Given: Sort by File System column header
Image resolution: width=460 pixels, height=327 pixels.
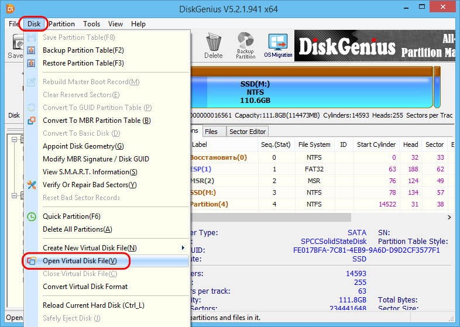Looking at the screenshot, I should tap(314, 144).
